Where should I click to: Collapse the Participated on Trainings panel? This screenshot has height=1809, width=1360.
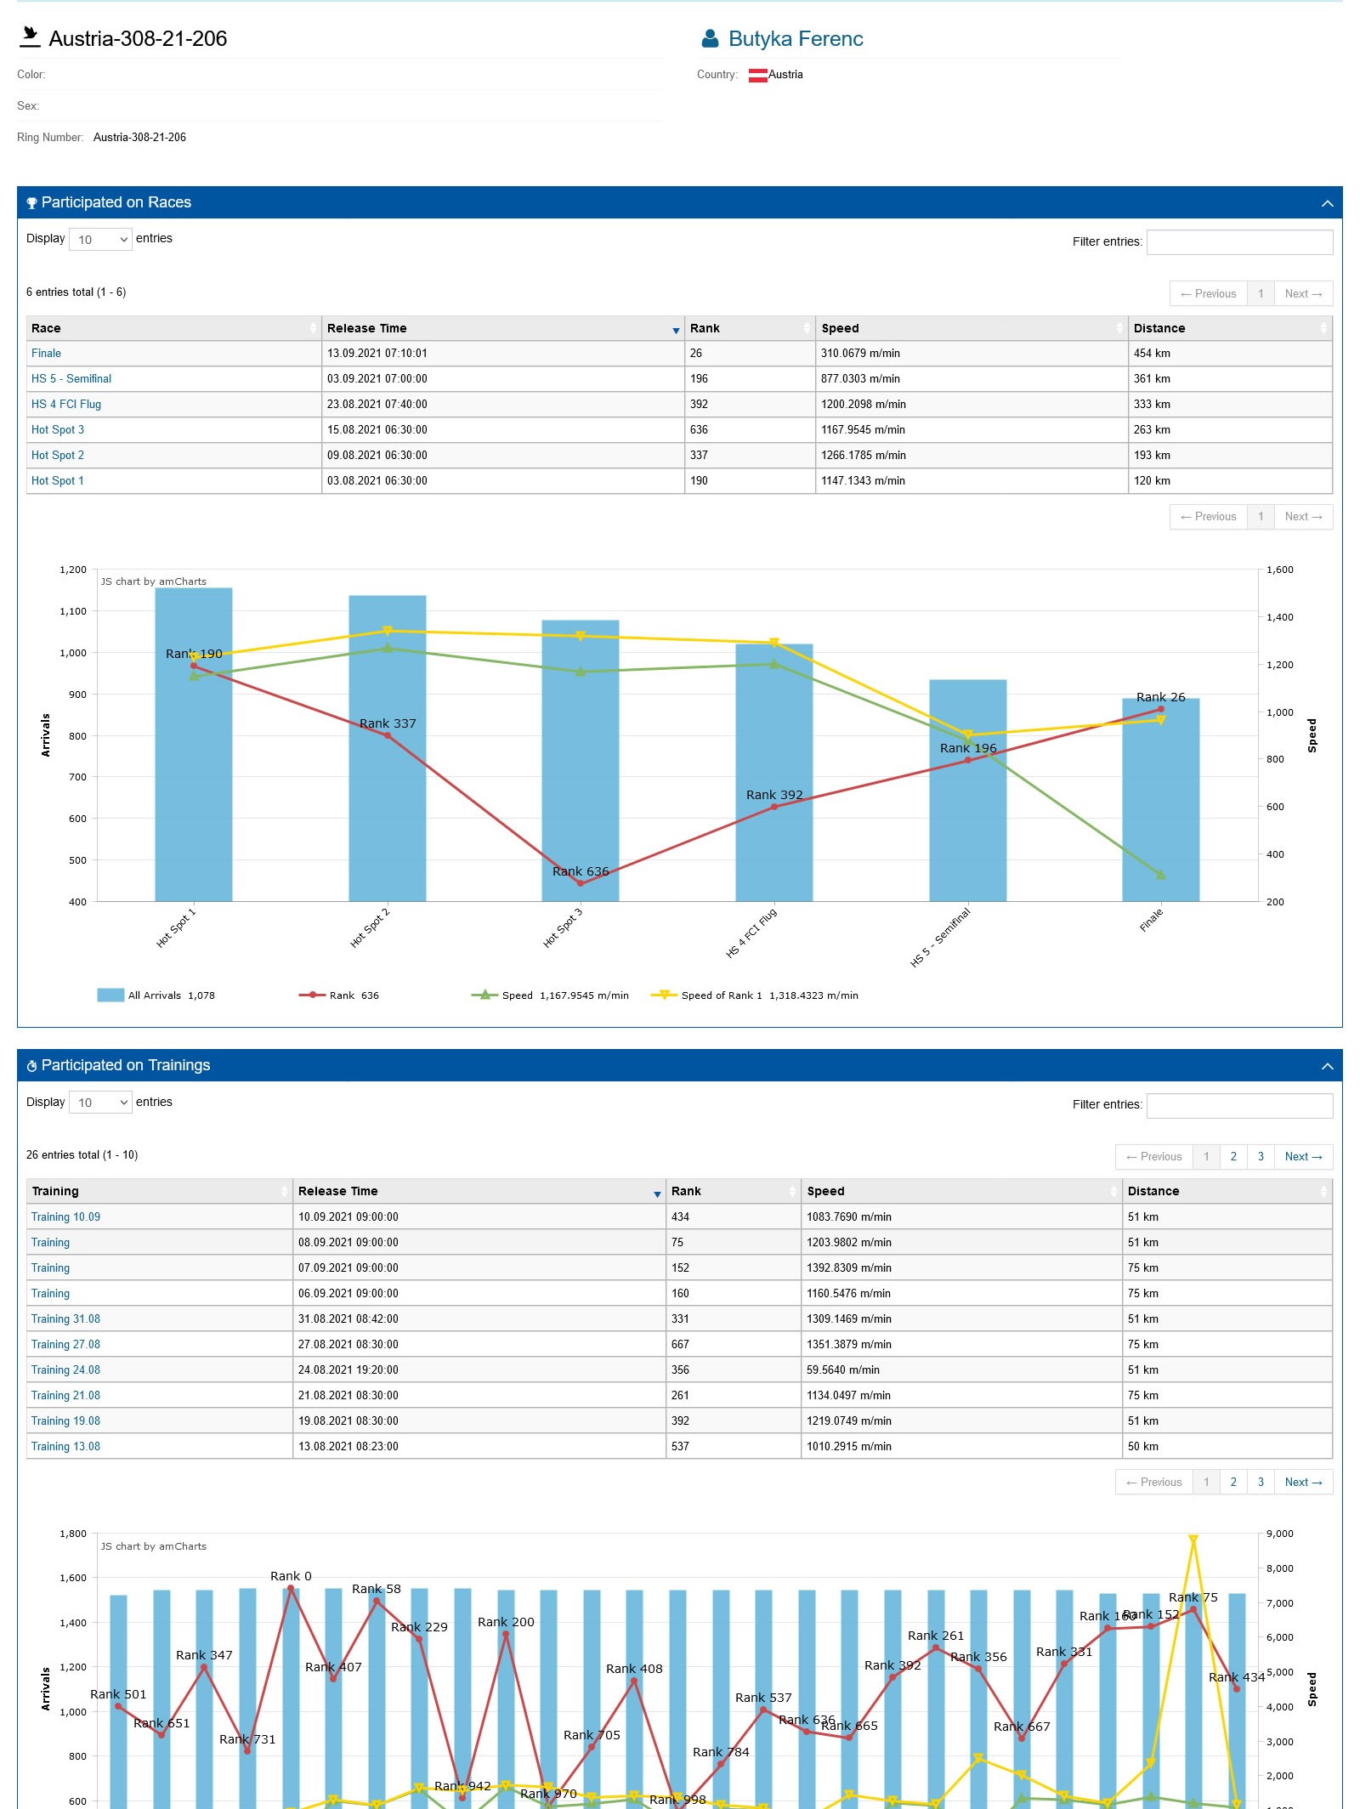[x=1327, y=1066]
